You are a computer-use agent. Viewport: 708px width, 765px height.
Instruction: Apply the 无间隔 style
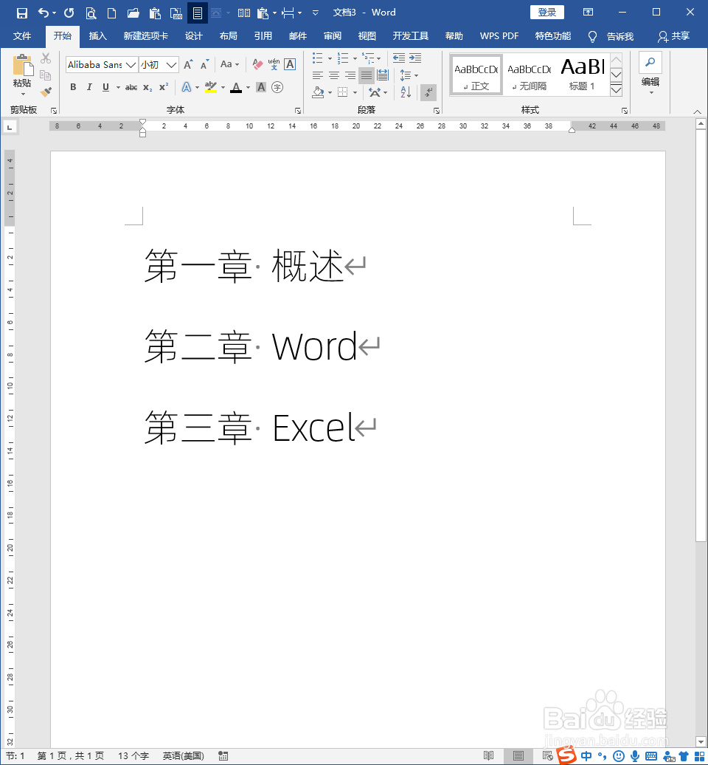(x=530, y=74)
